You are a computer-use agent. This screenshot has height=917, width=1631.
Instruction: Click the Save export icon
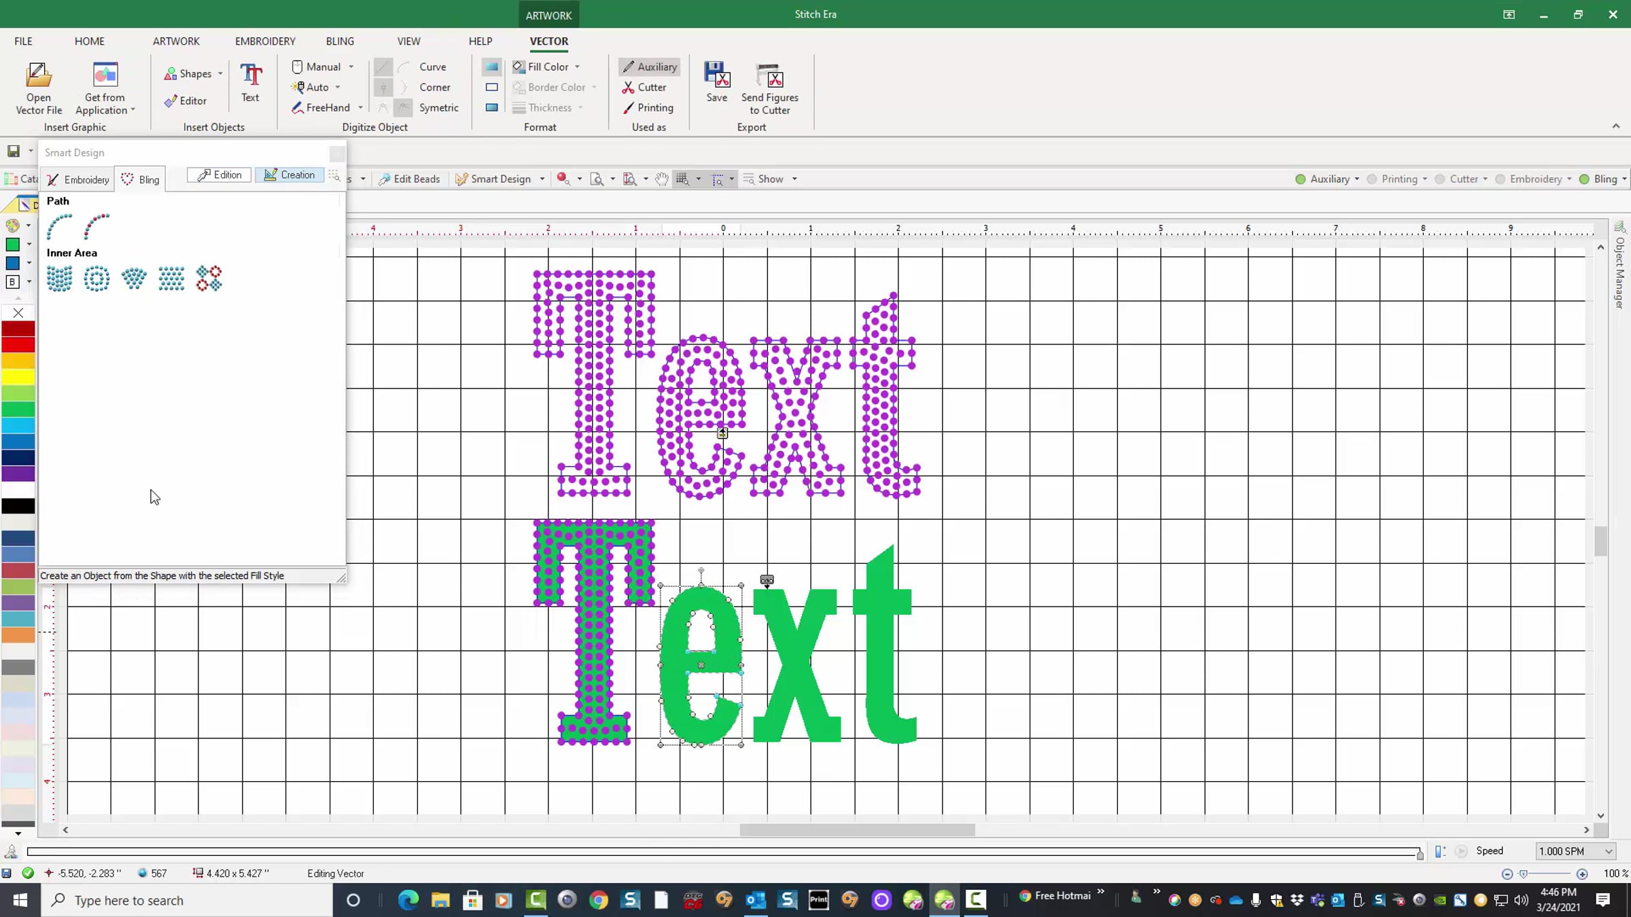coord(716,75)
